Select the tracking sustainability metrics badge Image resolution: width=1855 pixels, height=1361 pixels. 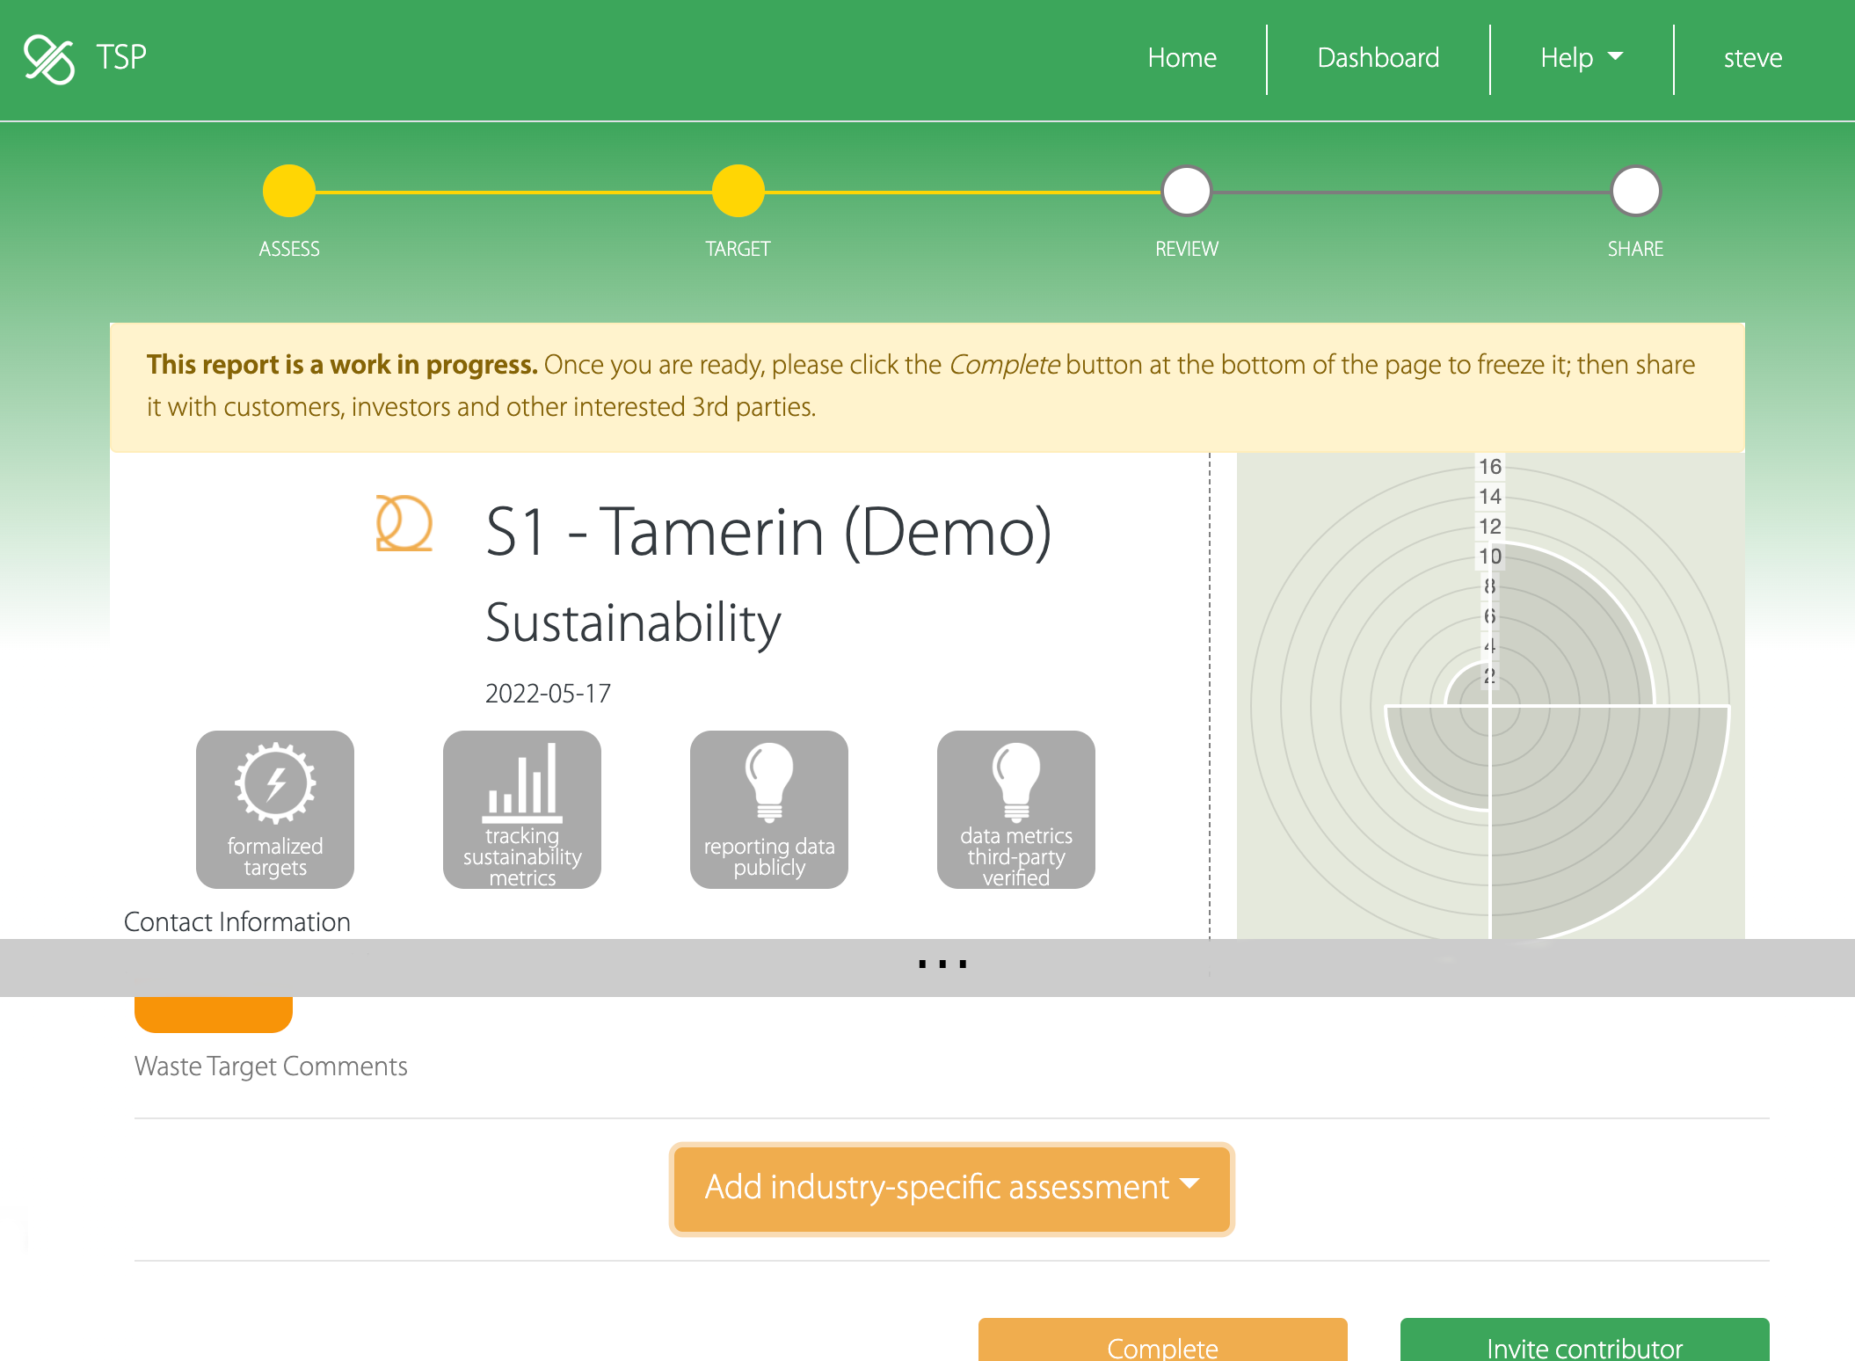[x=522, y=809]
